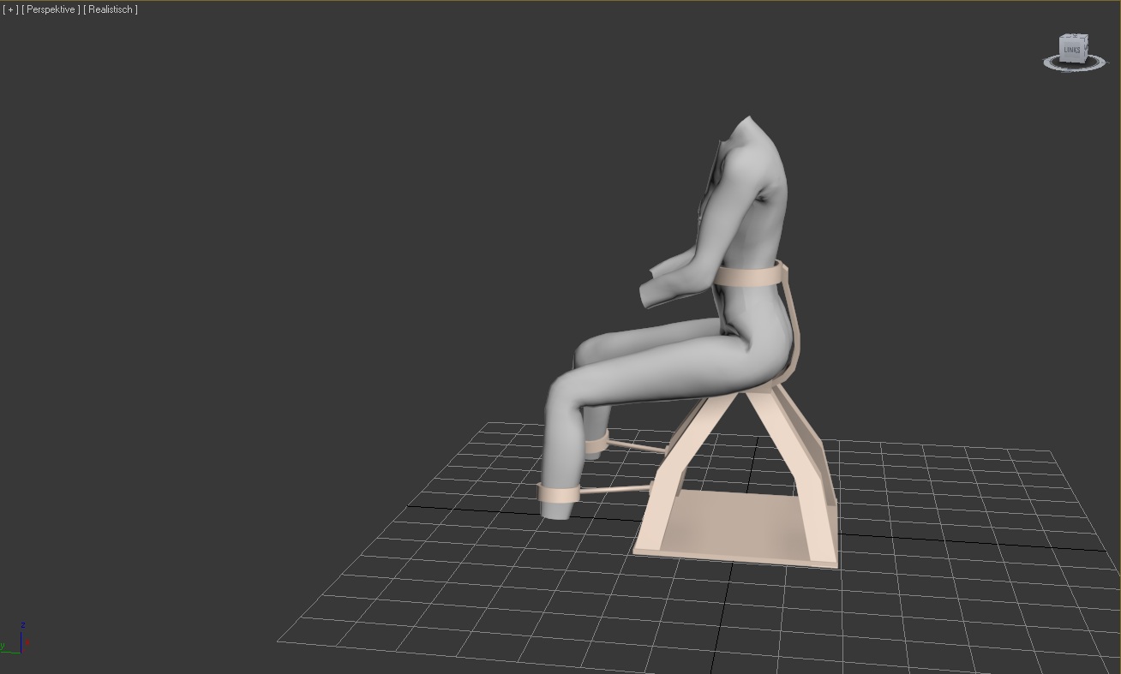Click the right side face of ViewCube
The height and width of the screenshot is (674, 1121).
click(x=1086, y=49)
